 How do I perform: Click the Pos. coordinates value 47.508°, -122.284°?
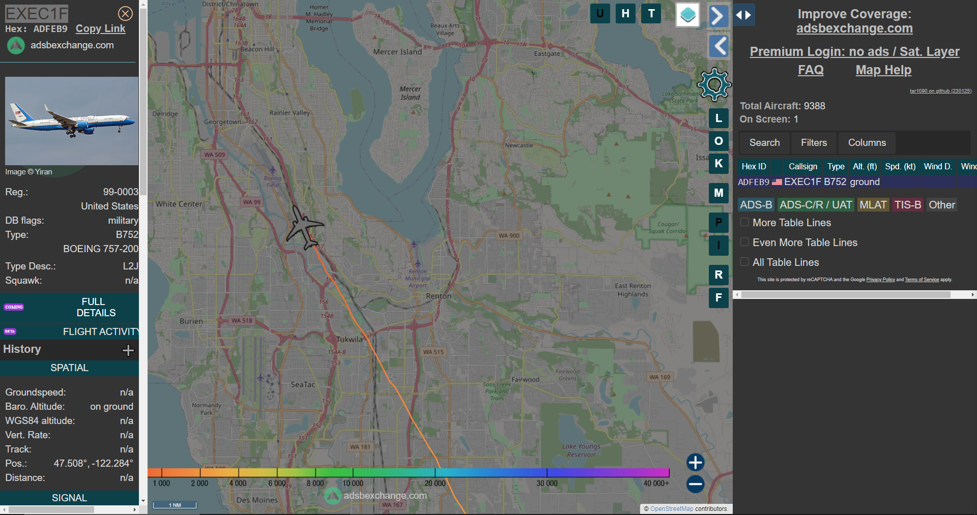point(94,464)
